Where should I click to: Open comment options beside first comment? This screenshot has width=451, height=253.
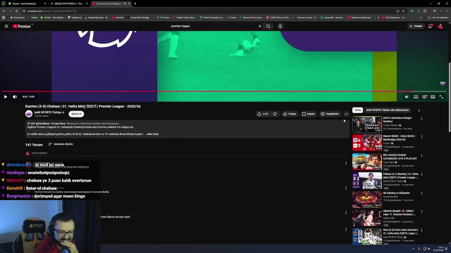click(x=346, y=163)
